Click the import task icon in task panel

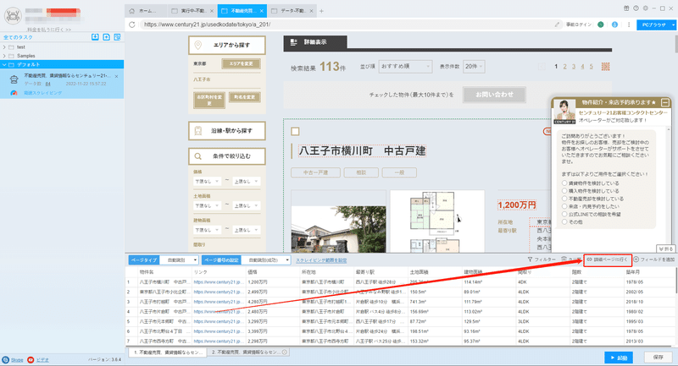tap(95, 37)
